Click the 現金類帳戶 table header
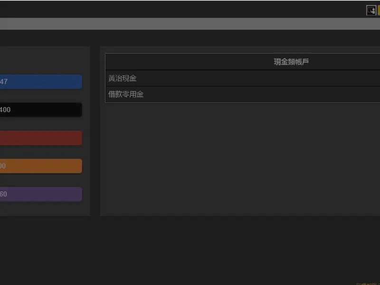This screenshot has height=285, width=380. 291,62
